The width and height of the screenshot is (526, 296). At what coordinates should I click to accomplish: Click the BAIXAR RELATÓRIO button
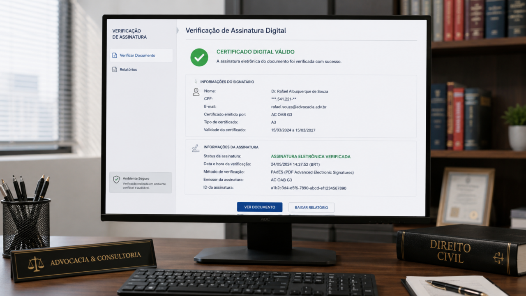click(311, 208)
